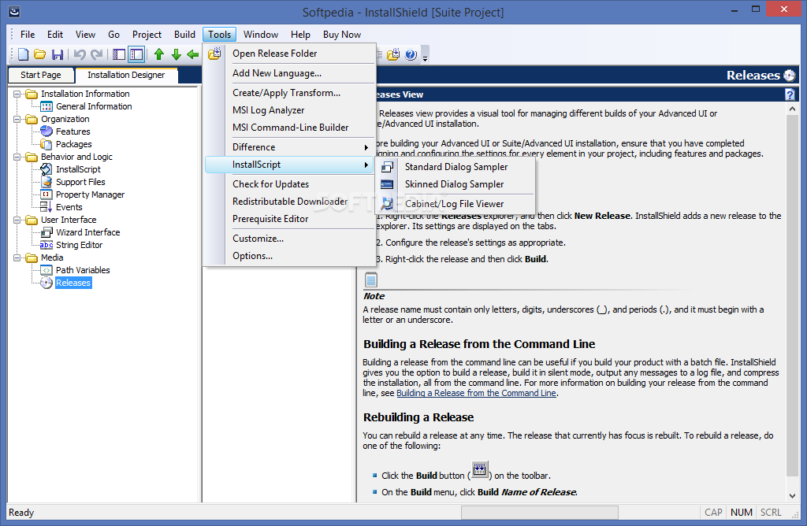Open MSI Log Analyzer from Tools menu
This screenshot has width=807, height=526.
[x=289, y=110]
